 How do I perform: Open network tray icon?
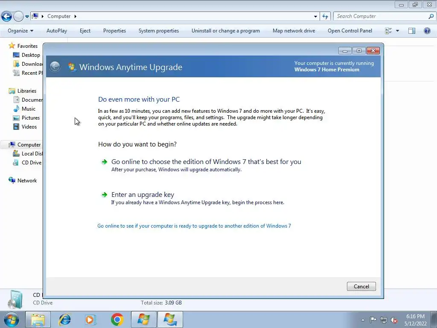pyautogui.click(x=384, y=320)
